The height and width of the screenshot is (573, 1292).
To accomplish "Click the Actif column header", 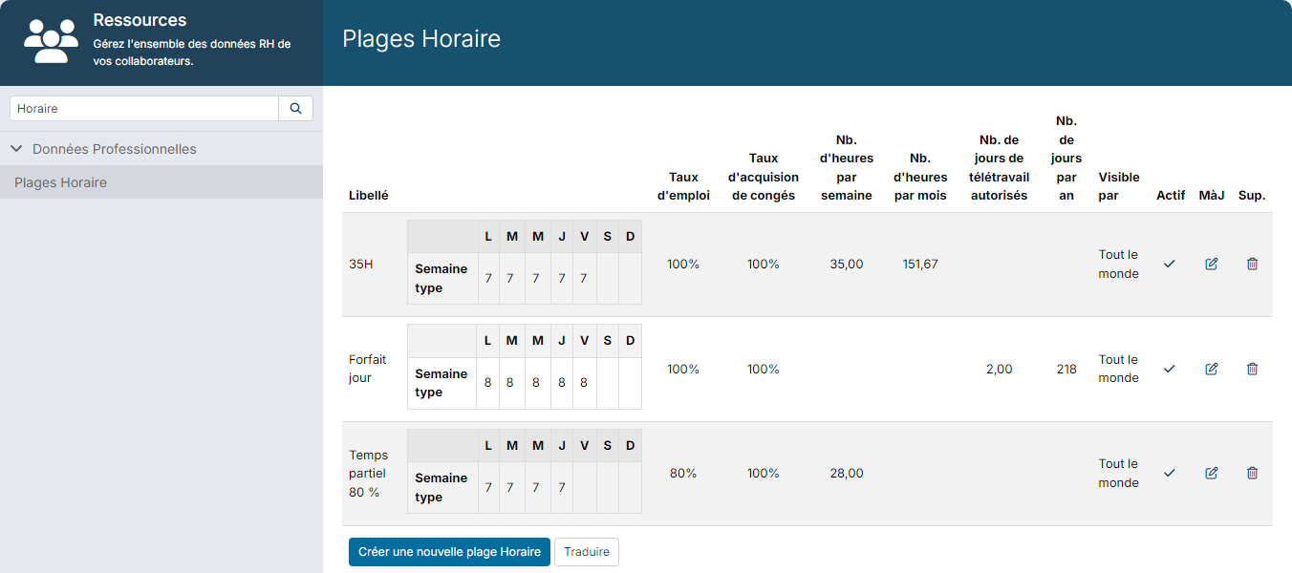I will coord(1171,195).
